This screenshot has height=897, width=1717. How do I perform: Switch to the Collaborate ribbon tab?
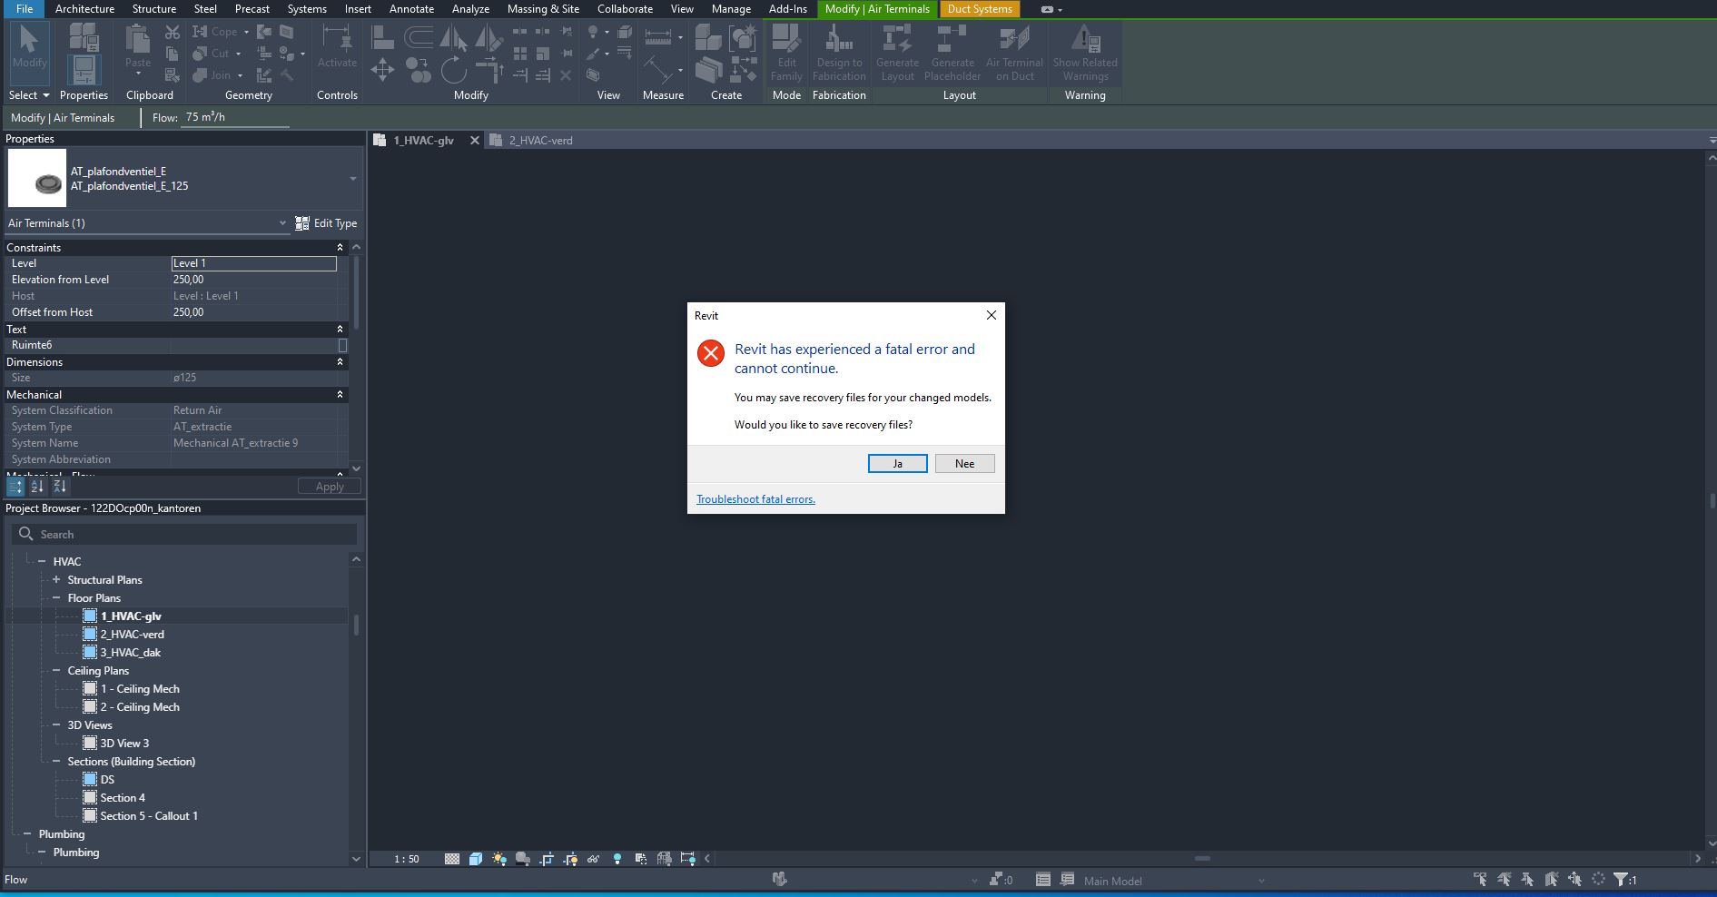point(625,9)
